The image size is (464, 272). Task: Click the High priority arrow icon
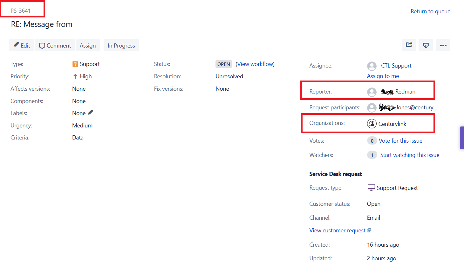click(75, 76)
